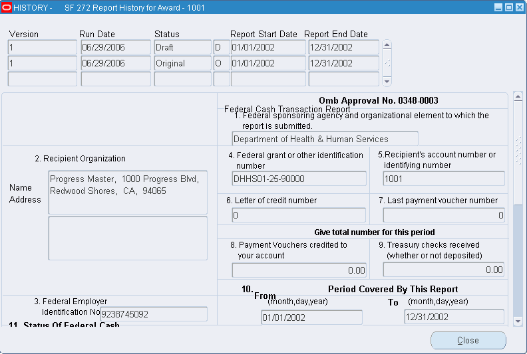
Task: Click the Report End Date column header
Action: click(x=336, y=35)
